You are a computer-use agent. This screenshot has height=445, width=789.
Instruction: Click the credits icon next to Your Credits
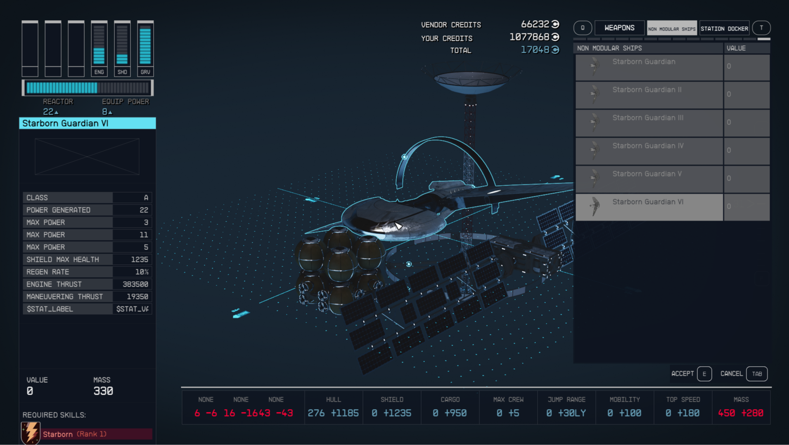click(x=556, y=37)
